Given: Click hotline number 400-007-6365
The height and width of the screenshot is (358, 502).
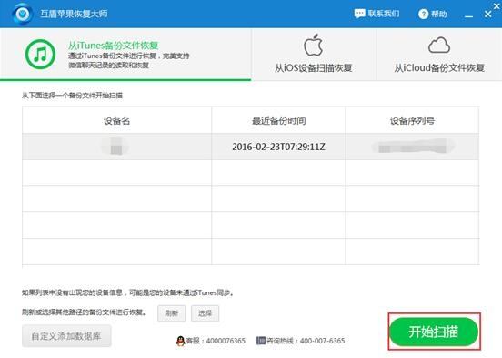Looking at the screenshot, I should [323, 341].
